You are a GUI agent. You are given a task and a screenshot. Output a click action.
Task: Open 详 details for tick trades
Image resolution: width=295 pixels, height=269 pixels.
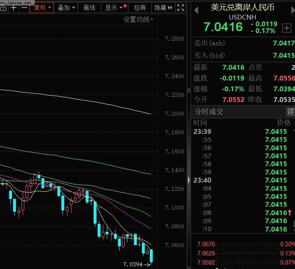click(290, 112)
